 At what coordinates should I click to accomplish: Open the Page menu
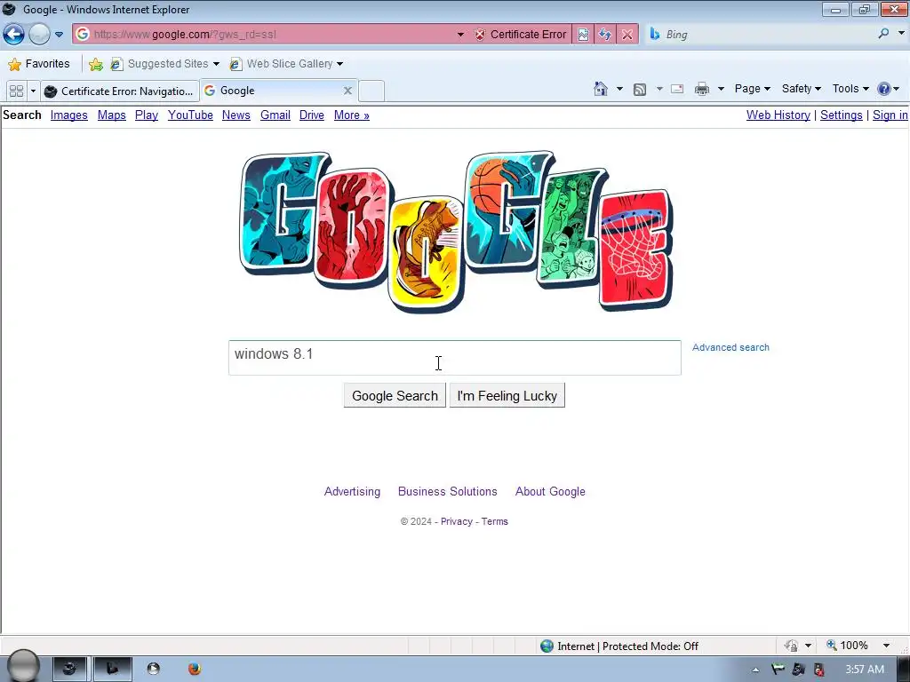[x=752, y=89]
